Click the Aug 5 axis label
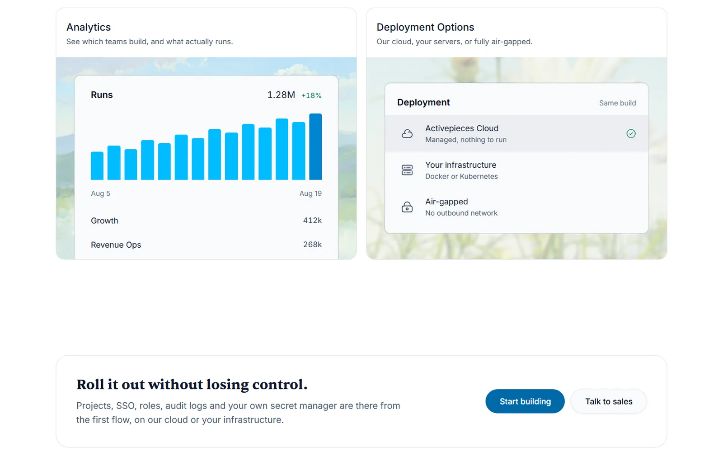The image size is (723, 452). tap(100, 193)
